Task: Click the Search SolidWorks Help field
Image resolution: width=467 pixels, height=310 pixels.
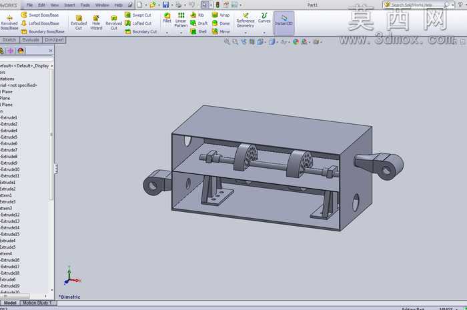Action: (x=416, y=5)
